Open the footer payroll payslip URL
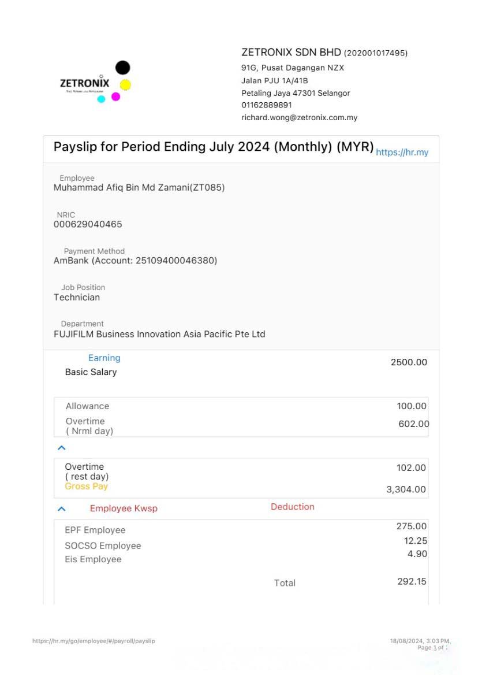Image resolution: width=482 pixels, height=683 pixels. pyautogui.click(x=94, y=641)
